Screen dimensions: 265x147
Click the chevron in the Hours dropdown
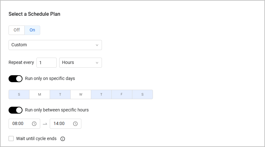pyautogui.click(x=97, y=63)
